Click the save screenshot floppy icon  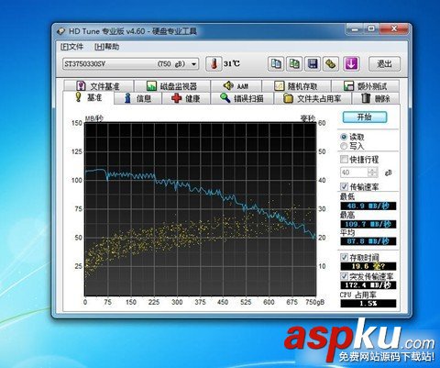click(x=313, y=64)
